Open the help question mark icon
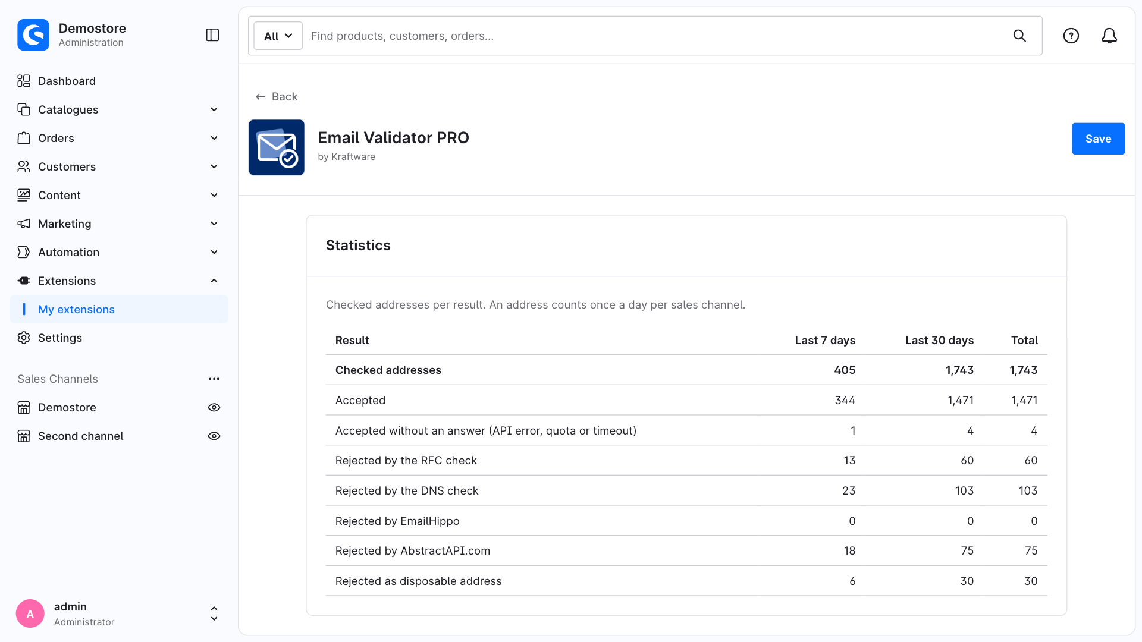 [x=1071, y=36]
